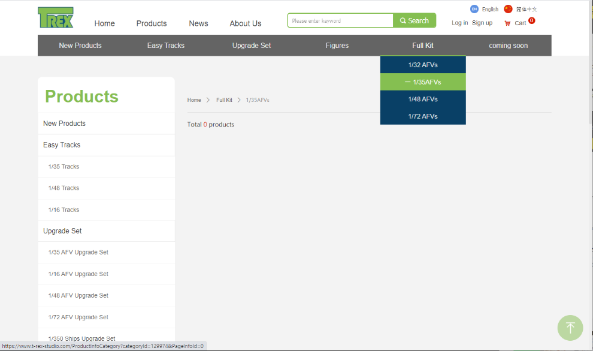593x351 pixels.
Task: Go to 1/16 AFV Upgrade Set
Action: tap(78, 274)
